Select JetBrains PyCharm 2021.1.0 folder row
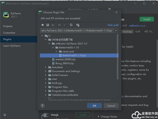 click(x=79, y=44)
